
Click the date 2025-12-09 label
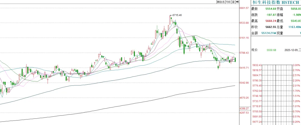tap(293, 50)
